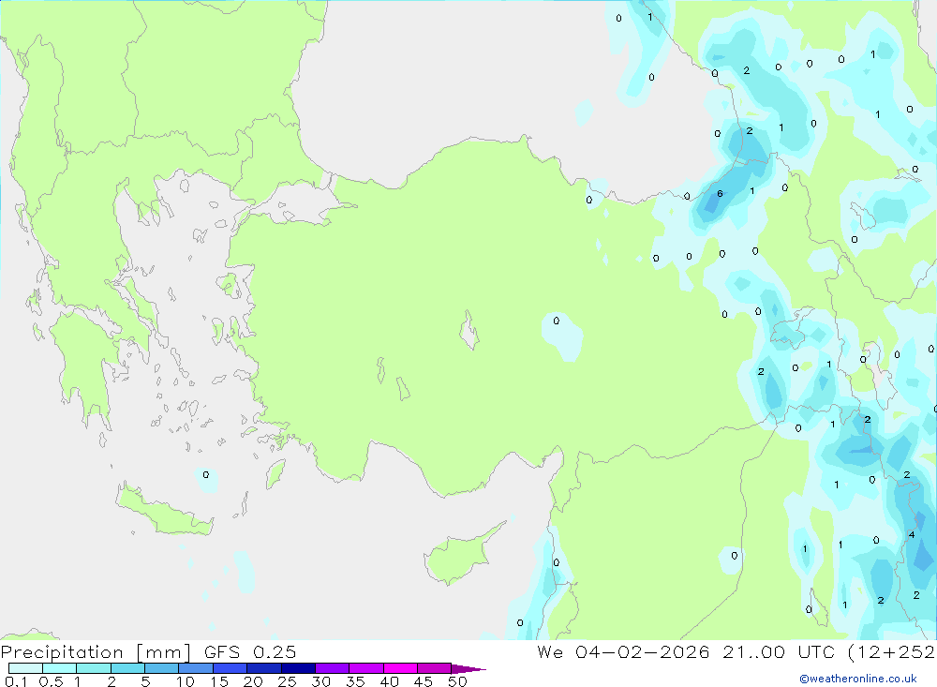Click the 0.5–1 mm legend color swatch
The width and height of the screenshot is (937, 687).
60,668
